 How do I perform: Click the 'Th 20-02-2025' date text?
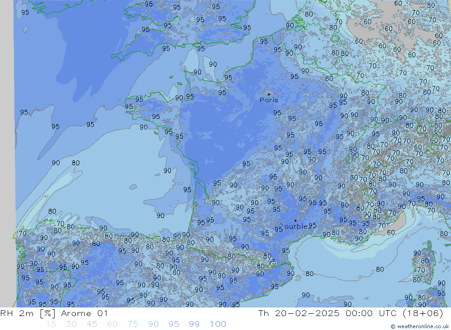point(299,313)
